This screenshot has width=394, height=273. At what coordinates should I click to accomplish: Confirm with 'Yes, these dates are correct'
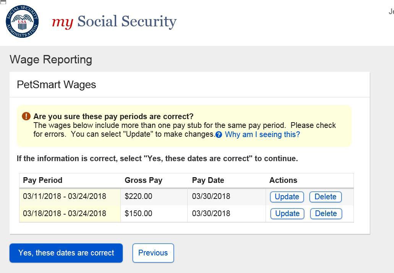(66, 253)
